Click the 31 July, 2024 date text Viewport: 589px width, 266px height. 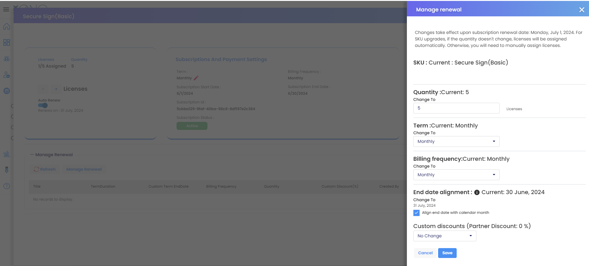pos(424,206)
